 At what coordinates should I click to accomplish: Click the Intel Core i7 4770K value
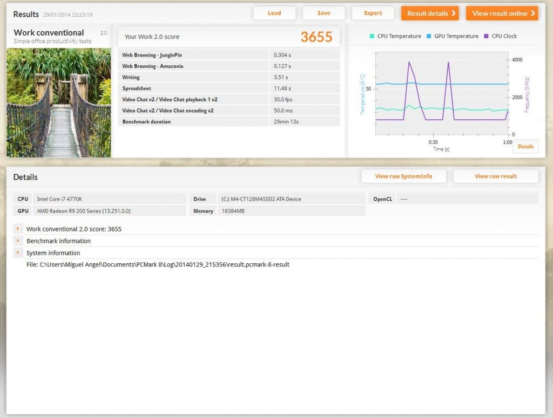click(x=59, y=199)
